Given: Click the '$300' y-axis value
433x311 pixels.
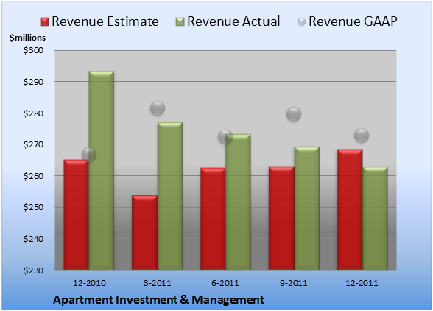Looking at the screenshot, I should (33, 50).
